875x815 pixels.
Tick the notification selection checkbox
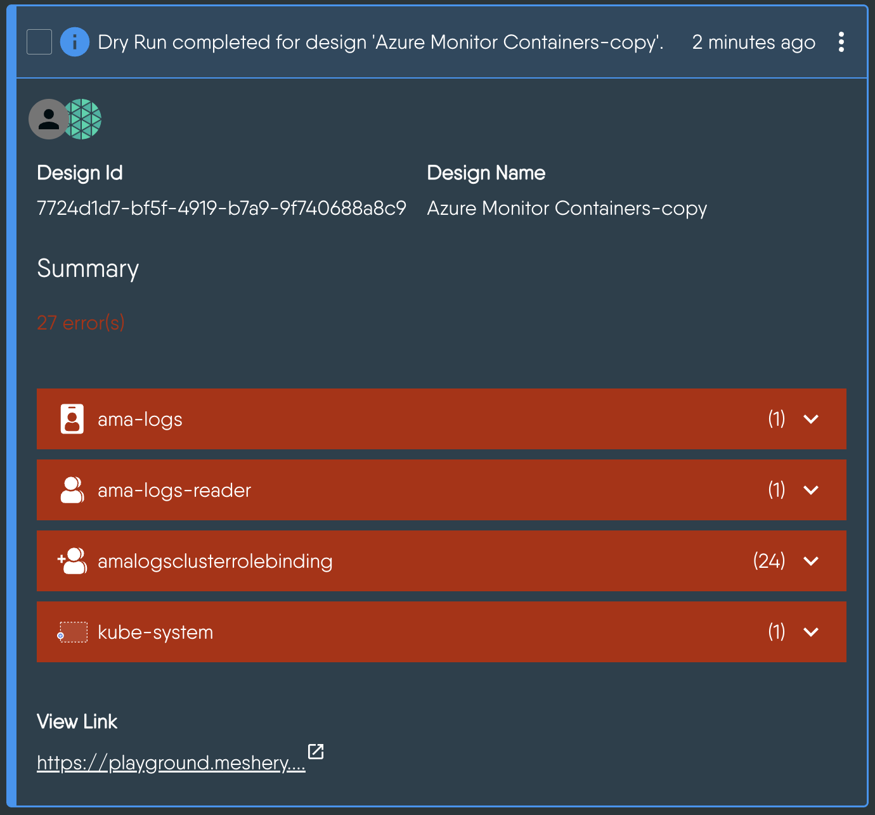pos(39,42)
